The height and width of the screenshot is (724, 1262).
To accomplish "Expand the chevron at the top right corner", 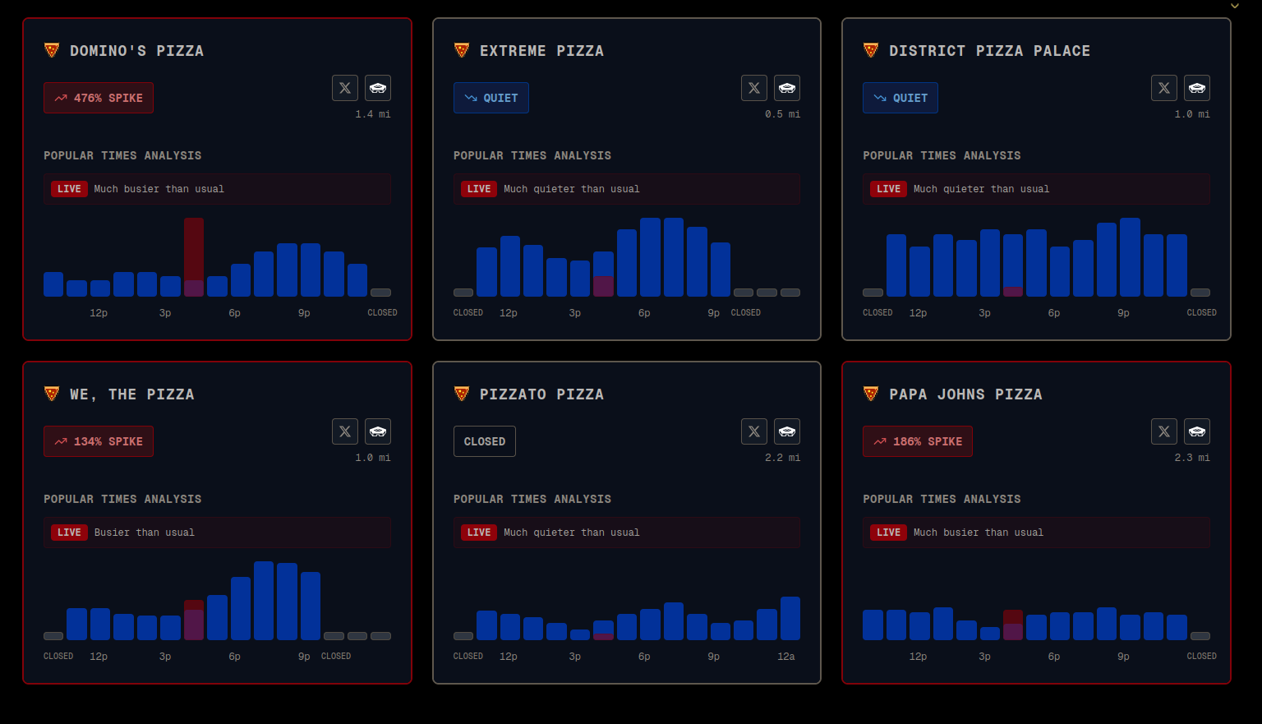I will tap(1234, 6).
